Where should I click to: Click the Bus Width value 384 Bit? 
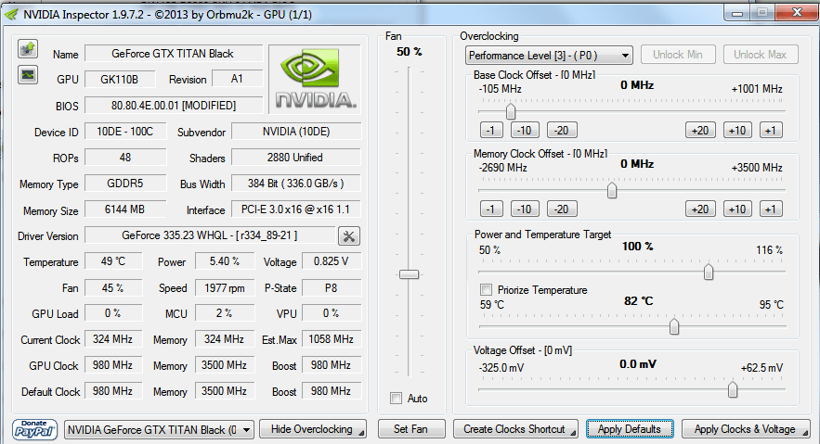click(295, 184)
